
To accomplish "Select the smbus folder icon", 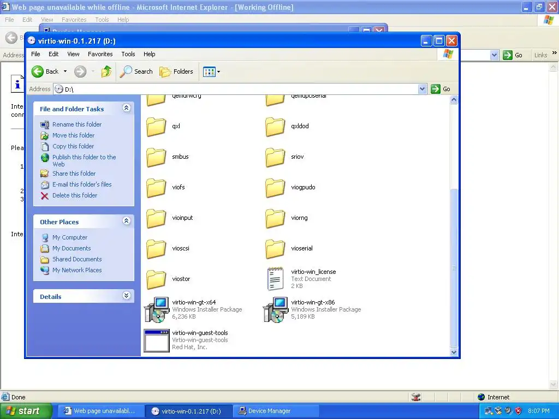I will click(x=156, y=157).
